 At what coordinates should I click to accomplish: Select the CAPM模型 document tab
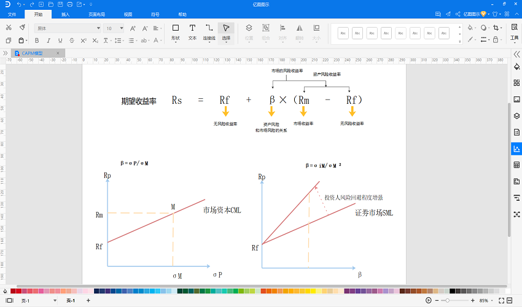[37, 53]
